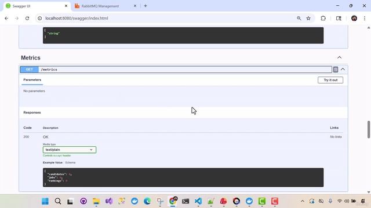The width and height of the screenshot is (371, 208).
Task: View site information for localhost
Action: click(x=40, y=18)
